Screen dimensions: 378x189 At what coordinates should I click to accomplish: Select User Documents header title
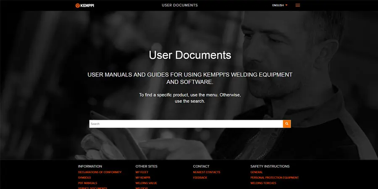(179, 5)
